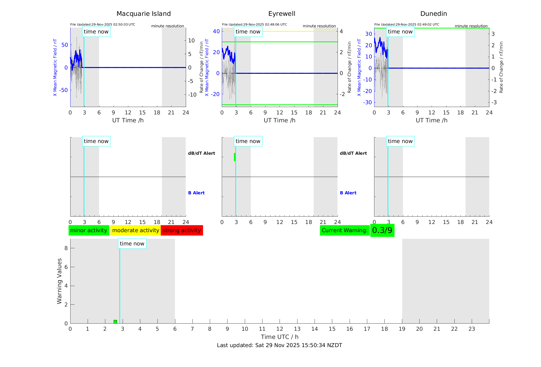Click the Current Warning label
Image resolution: width=541 pixels, height=367 pixels.
click(344, 230)
